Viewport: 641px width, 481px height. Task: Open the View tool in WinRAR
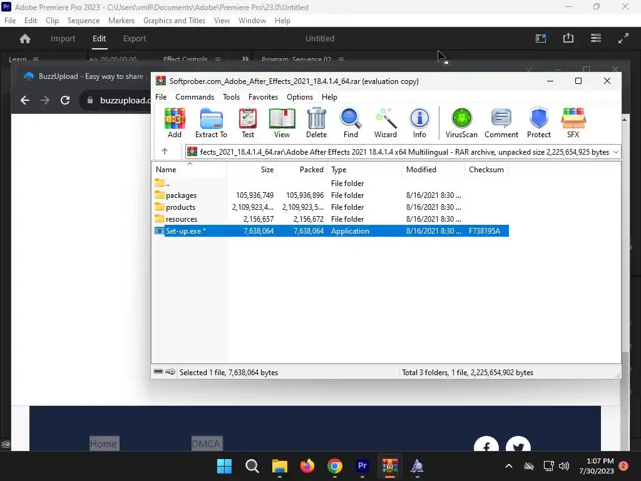[282, 123]
